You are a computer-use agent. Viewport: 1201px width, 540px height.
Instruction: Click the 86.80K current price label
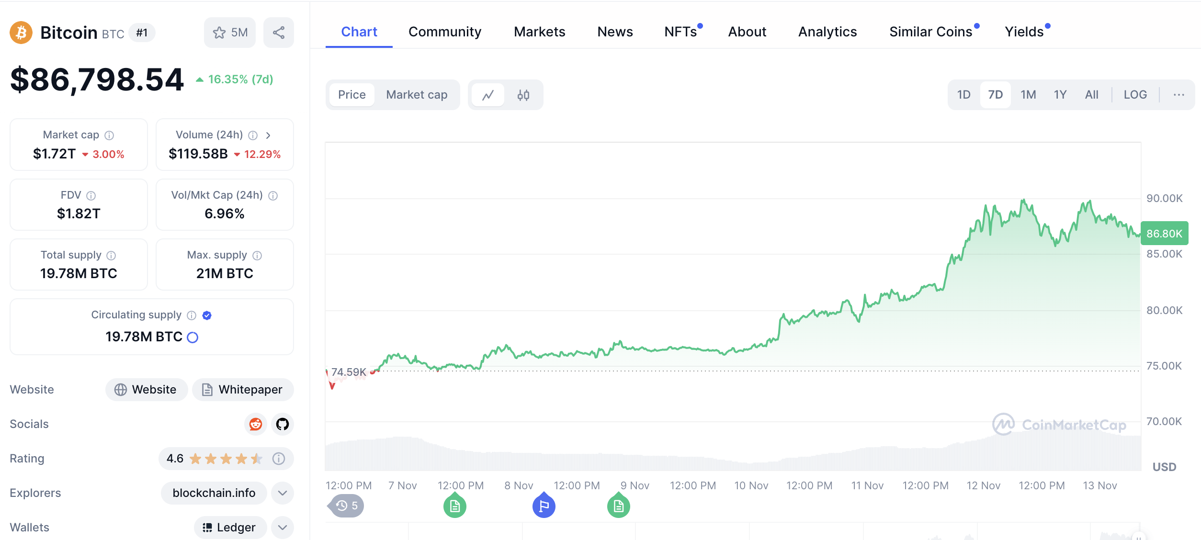coord(1164,234)
